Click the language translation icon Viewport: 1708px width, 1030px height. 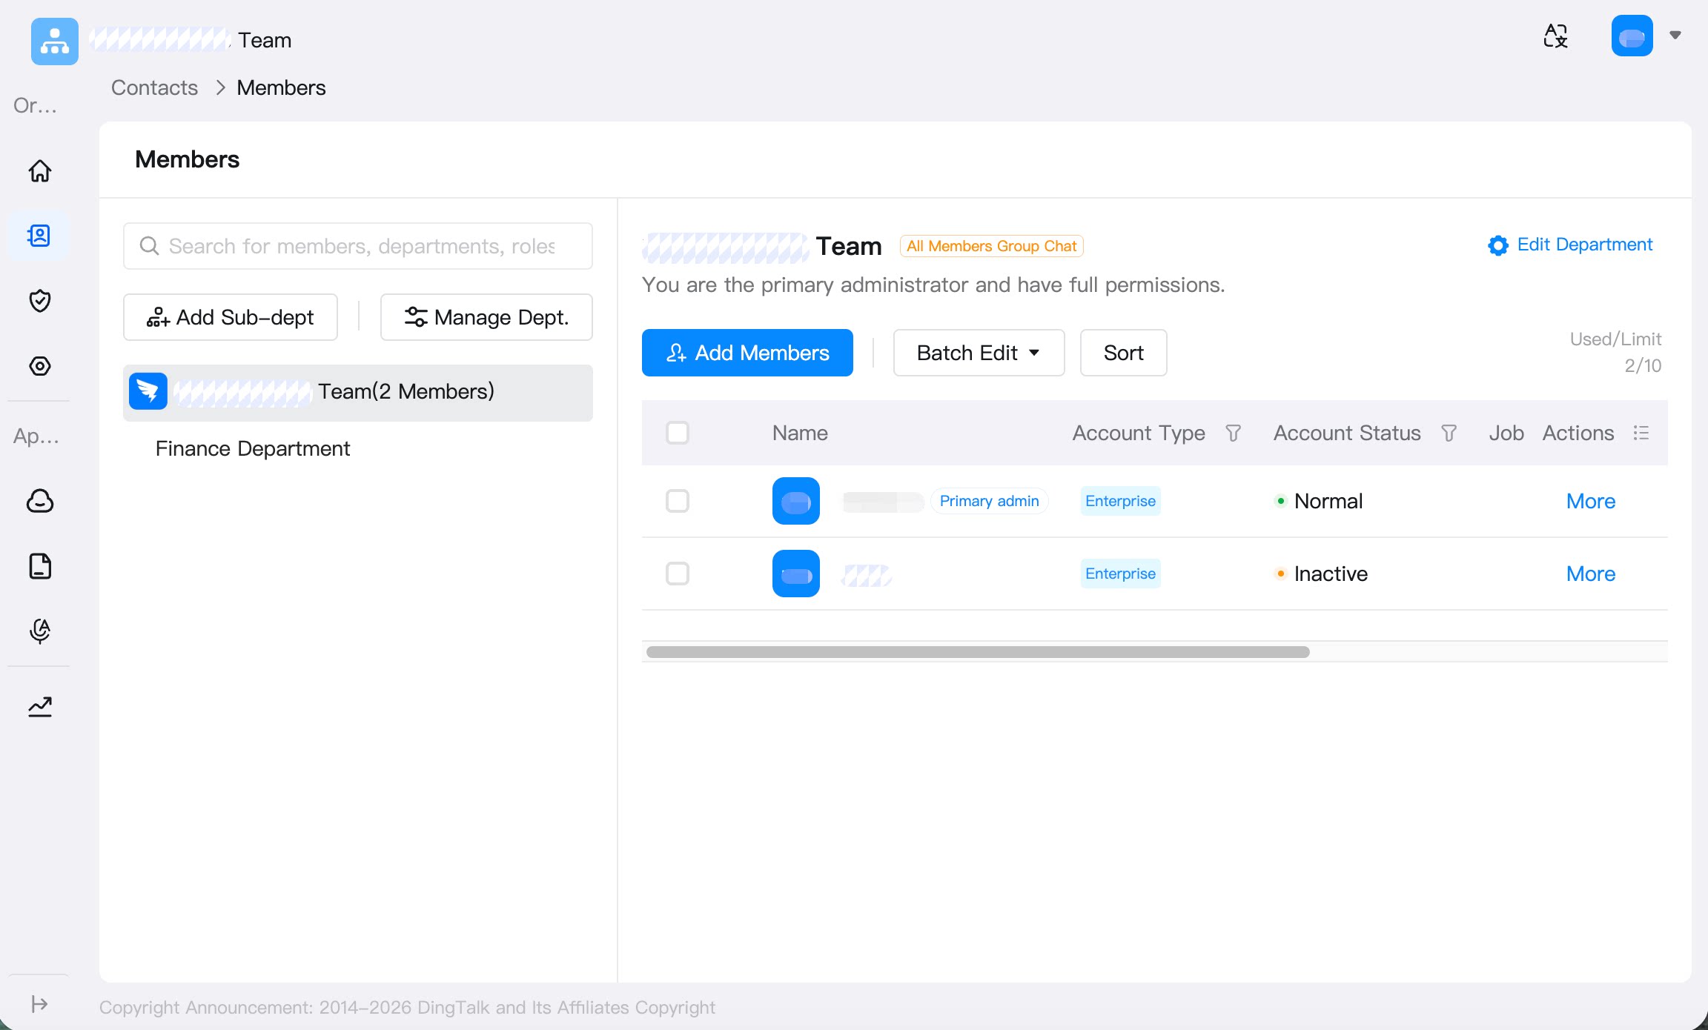pyautogui.click(x=1555, y=36)
